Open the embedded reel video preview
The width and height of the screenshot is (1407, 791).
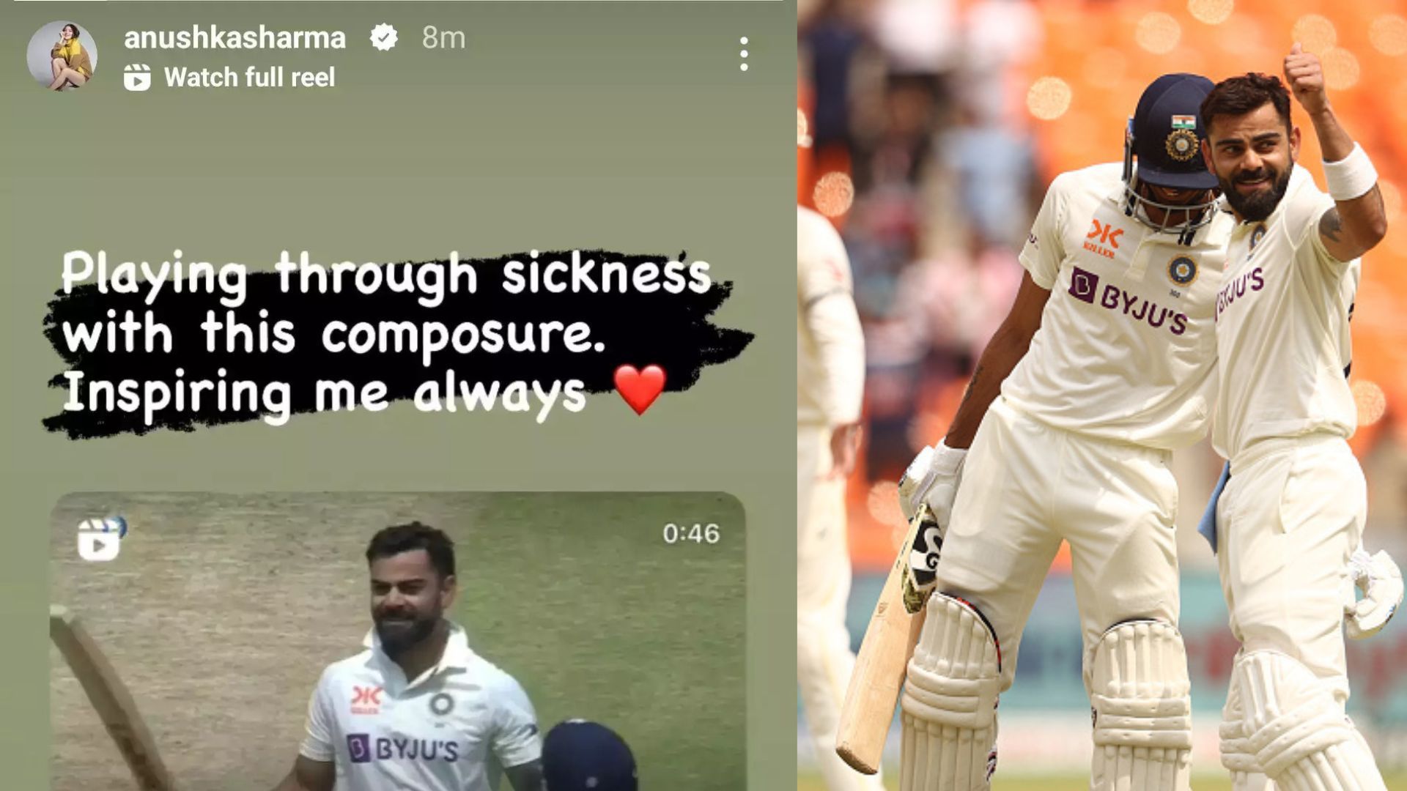click(x=398, y=641)
